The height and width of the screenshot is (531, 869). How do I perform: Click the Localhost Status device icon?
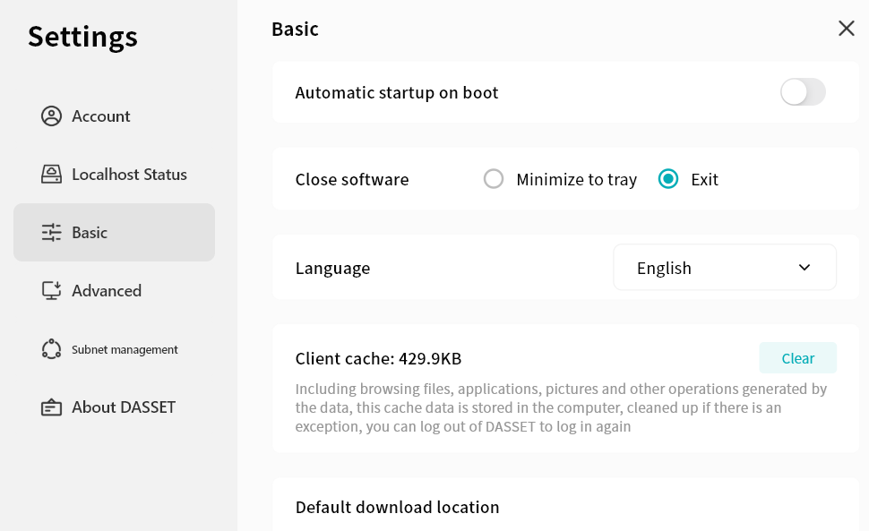point(51,175)
